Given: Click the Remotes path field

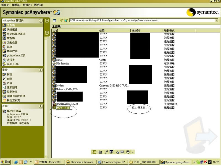Looking at the screenshot, I should (x=142, y=20).
